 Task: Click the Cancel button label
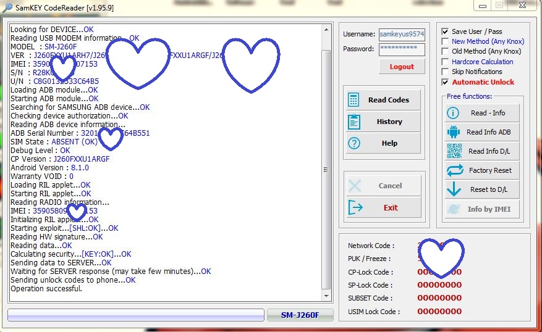coord(390,186)
